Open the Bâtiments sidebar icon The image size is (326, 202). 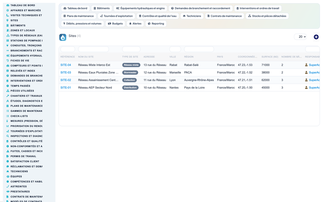point(8,25)
